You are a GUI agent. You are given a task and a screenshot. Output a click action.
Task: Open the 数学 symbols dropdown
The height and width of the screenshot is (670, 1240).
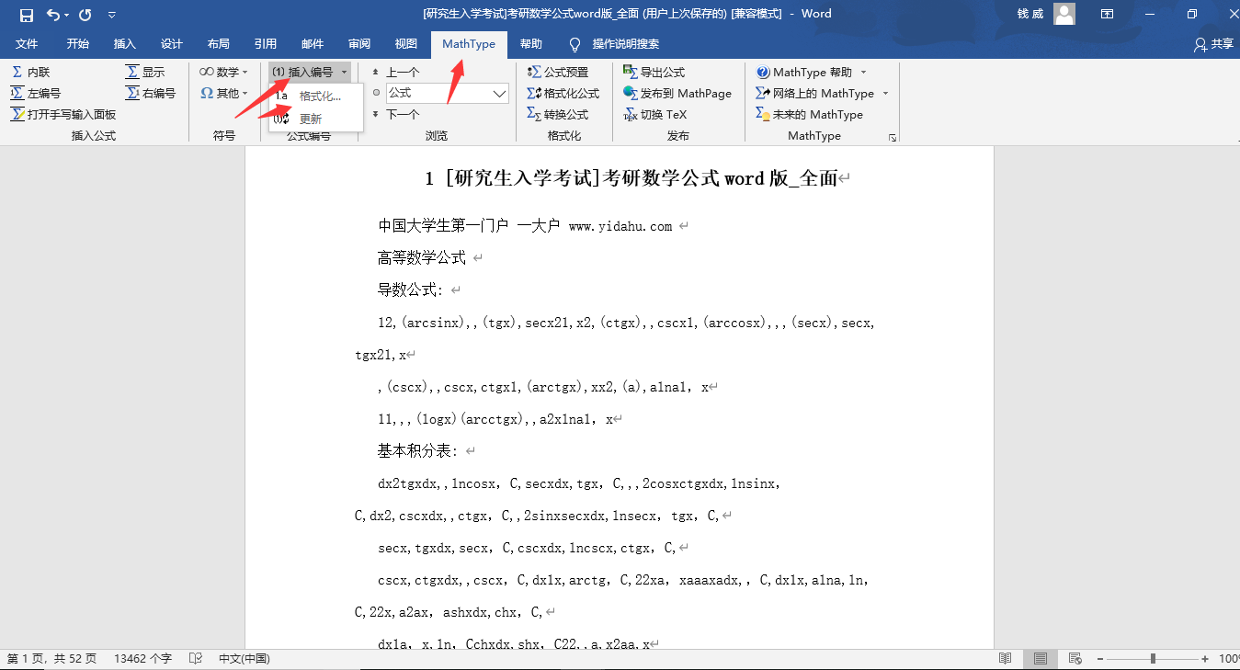pos(223,71)
